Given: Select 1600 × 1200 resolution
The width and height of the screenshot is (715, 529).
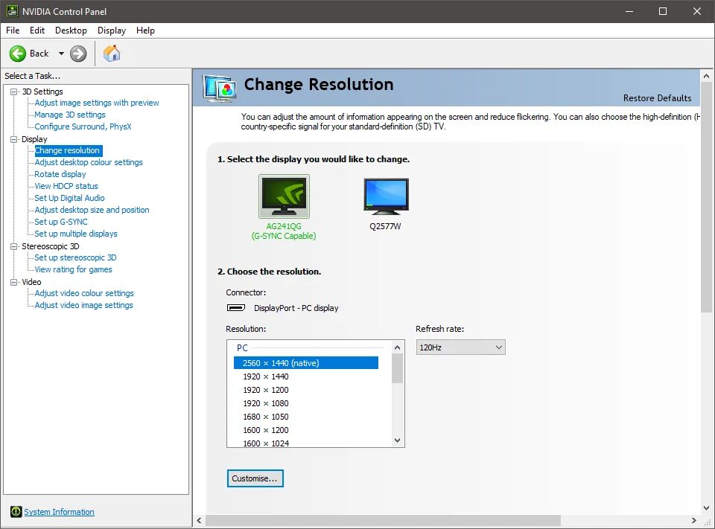Looking at the screenshot, I should tap(266, 430).
